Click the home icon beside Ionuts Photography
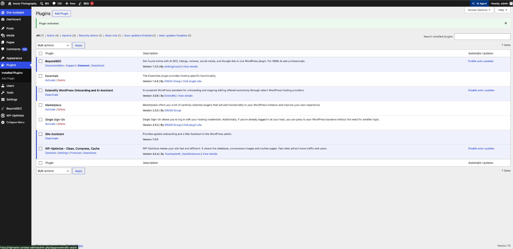The height and width of the screenshot is (249, 513). tap(10, 3)
